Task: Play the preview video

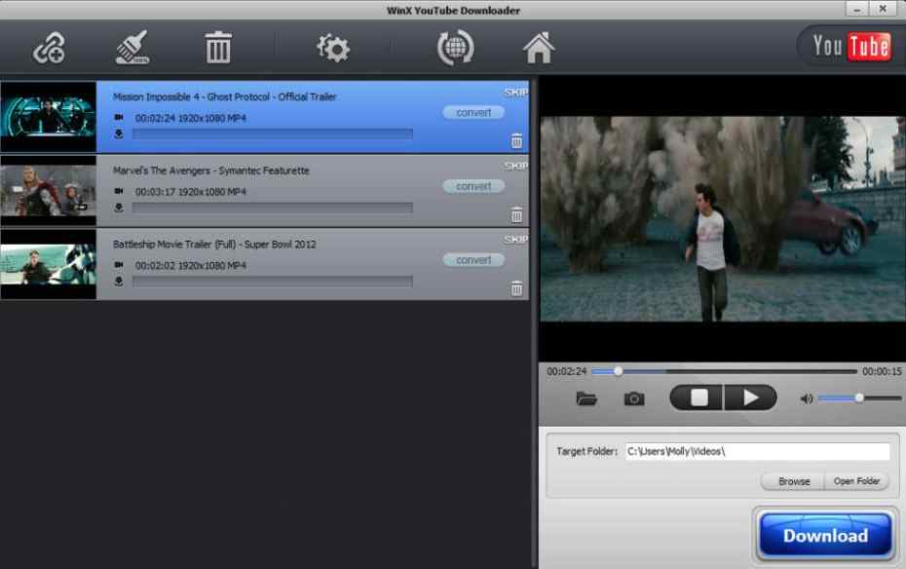Action: (750, 398)
